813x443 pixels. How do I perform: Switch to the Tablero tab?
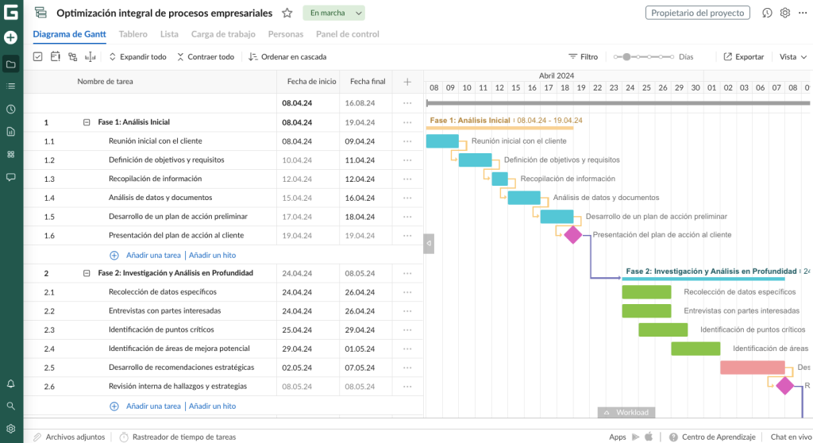[133, 34]
